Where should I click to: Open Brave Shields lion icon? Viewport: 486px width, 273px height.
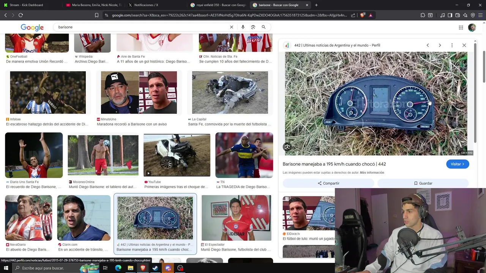(x=362, y=15)
